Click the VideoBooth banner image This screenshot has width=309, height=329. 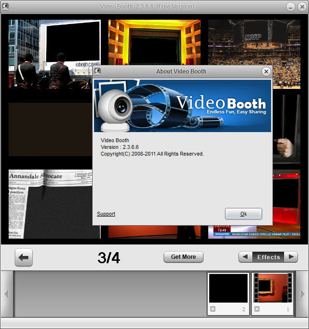pos(182,106)
